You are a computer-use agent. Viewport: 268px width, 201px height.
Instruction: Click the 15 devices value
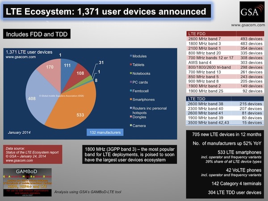coord(252,122)
